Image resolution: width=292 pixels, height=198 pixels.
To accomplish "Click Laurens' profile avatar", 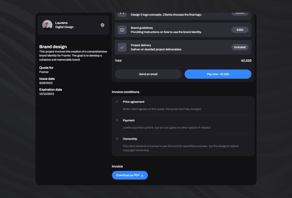I will pos(47,25).
